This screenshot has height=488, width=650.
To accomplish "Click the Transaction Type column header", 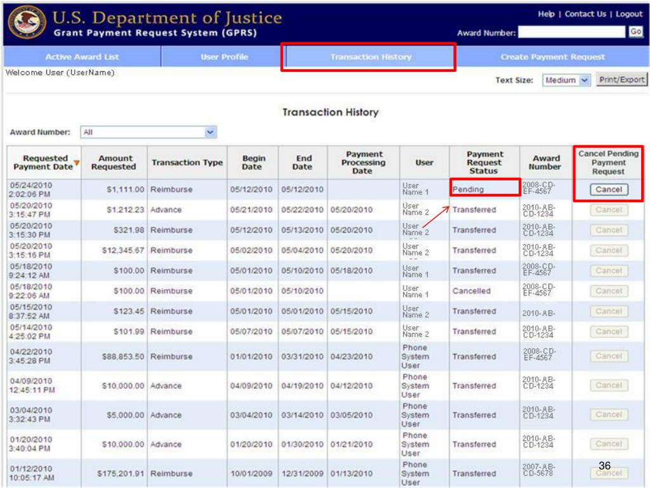I will [187, 163].
